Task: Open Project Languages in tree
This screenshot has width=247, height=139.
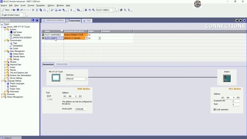Action: (x=17, y=83)
